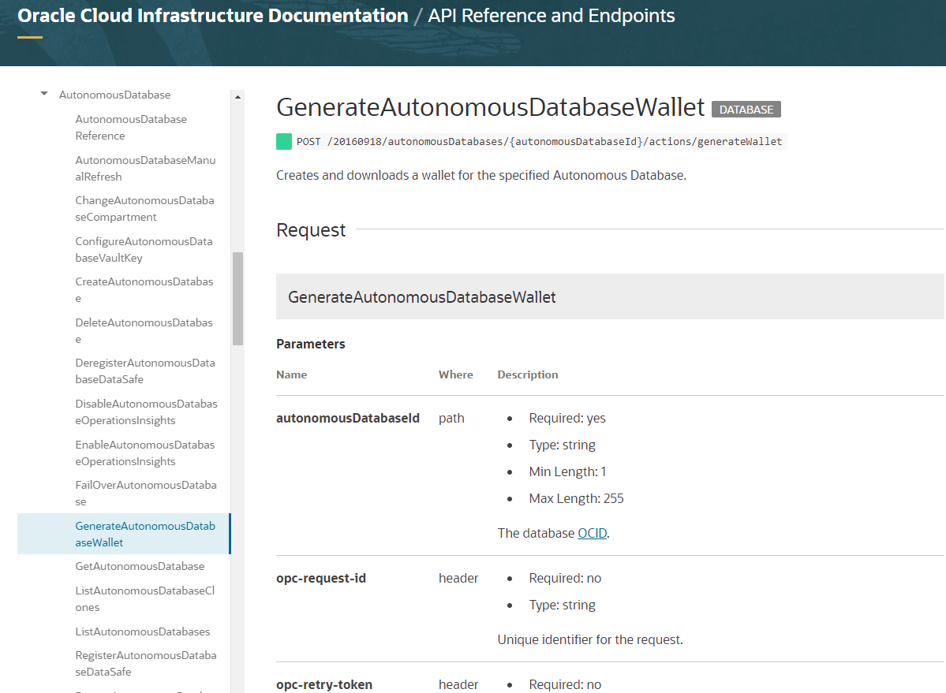946x693 pixels.
Task: Click 'header' value in opc-request-id row
Action: [458, 579]
